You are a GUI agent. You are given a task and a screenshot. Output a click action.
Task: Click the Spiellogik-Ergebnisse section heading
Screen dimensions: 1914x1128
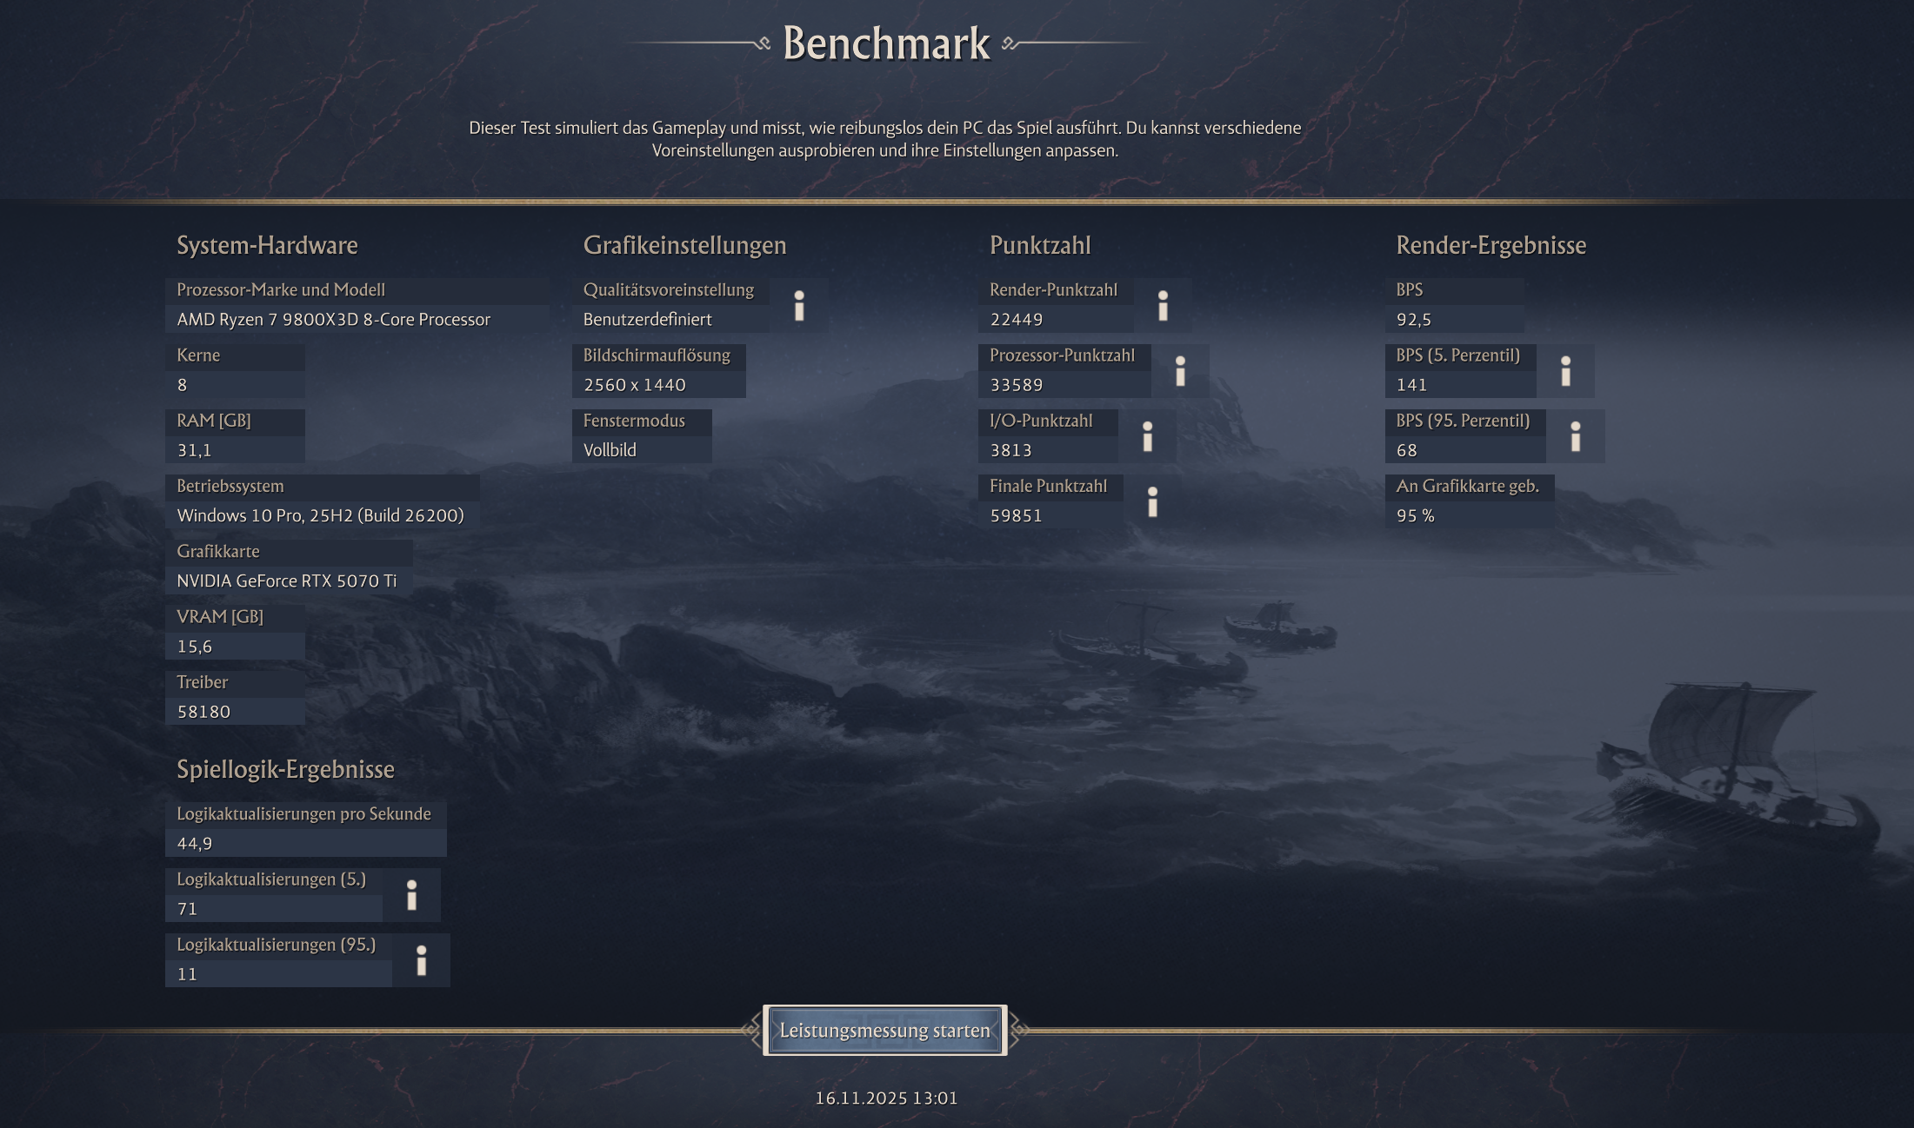[x=285, y=769]
